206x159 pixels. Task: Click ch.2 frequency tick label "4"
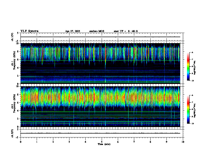[18, 111]
